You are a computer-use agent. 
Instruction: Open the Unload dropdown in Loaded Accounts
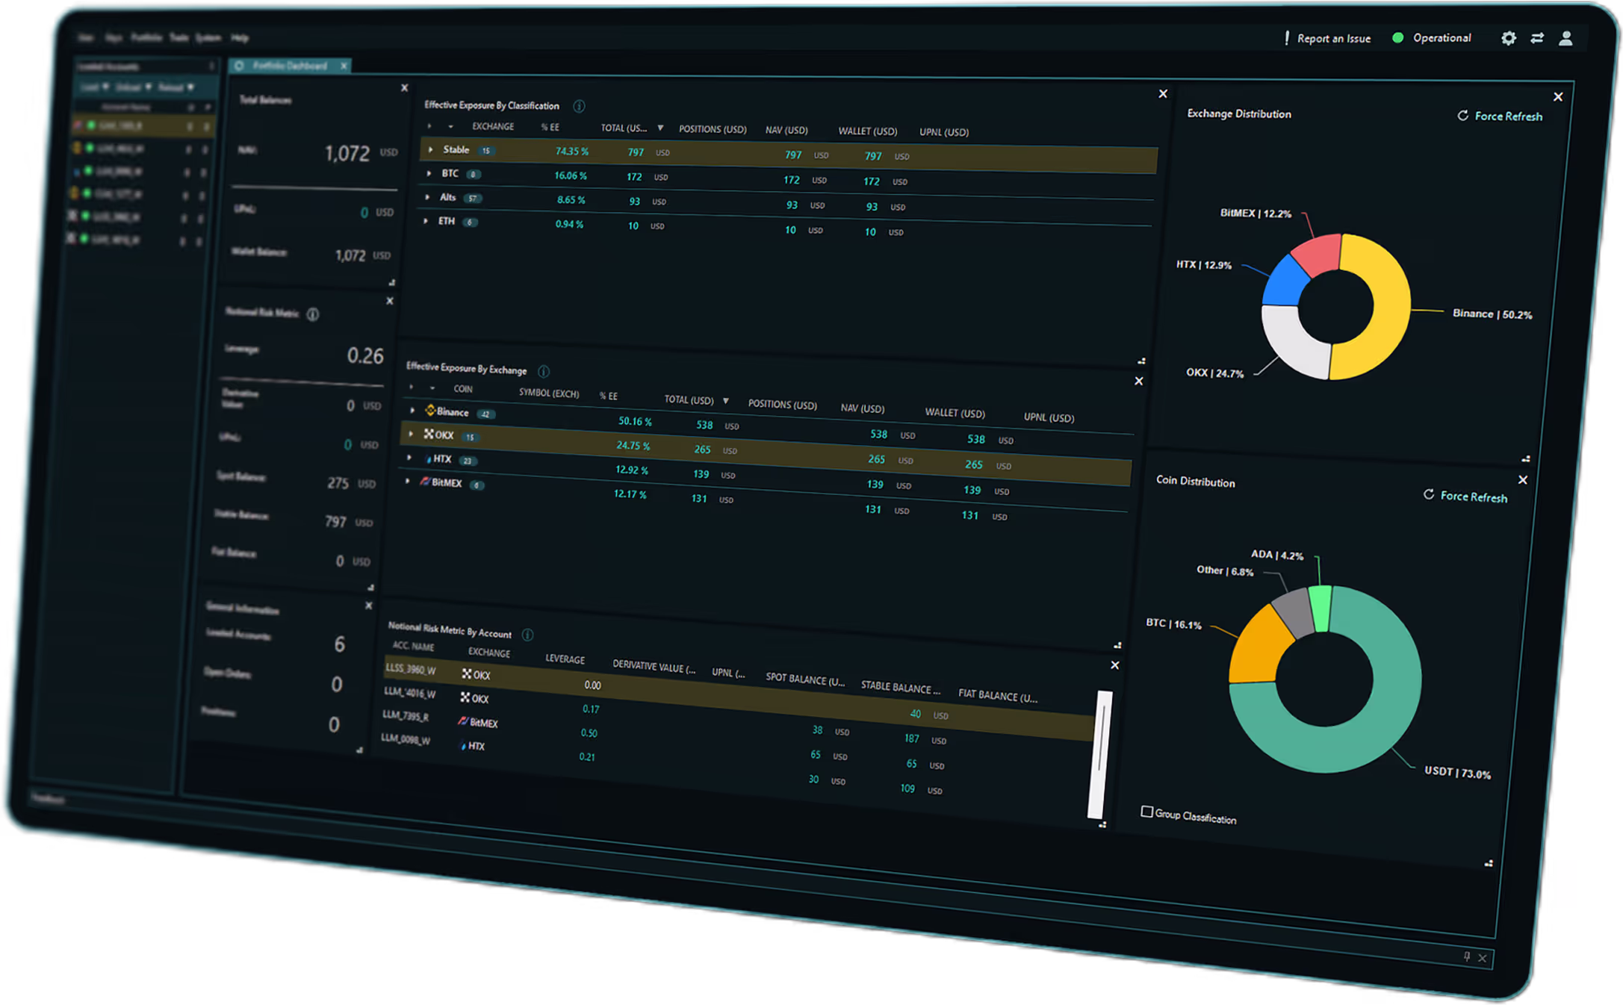[134, 87]
